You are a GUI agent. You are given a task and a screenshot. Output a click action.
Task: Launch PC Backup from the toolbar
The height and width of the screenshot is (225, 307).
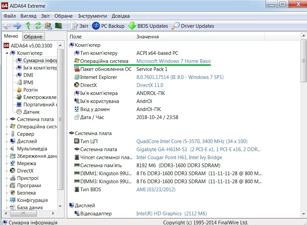[108, 26]
